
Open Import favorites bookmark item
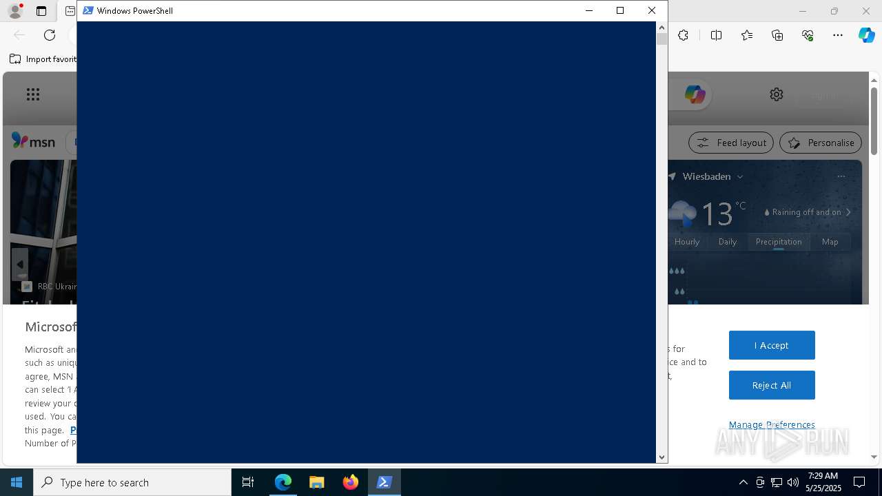[x=43, y=59]
